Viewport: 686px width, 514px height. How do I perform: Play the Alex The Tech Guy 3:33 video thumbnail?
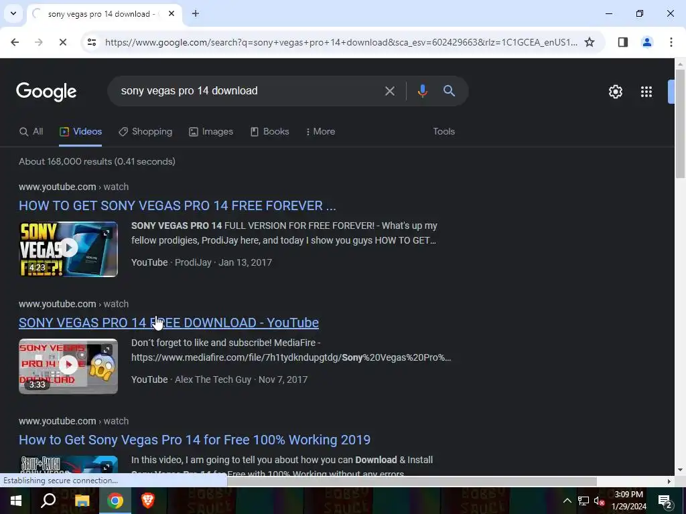pos(68,366)
